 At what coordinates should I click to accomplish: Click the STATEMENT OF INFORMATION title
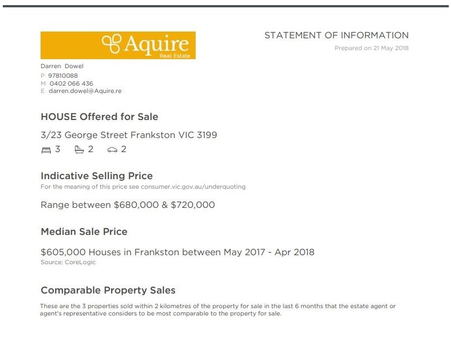[336, 35]
